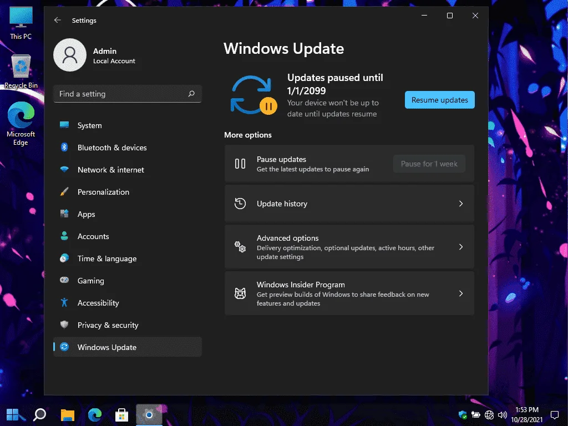Open Bluetooth & devices section
Screen dimensions: 568x426
pyautogui.click(x=127, y=148)
